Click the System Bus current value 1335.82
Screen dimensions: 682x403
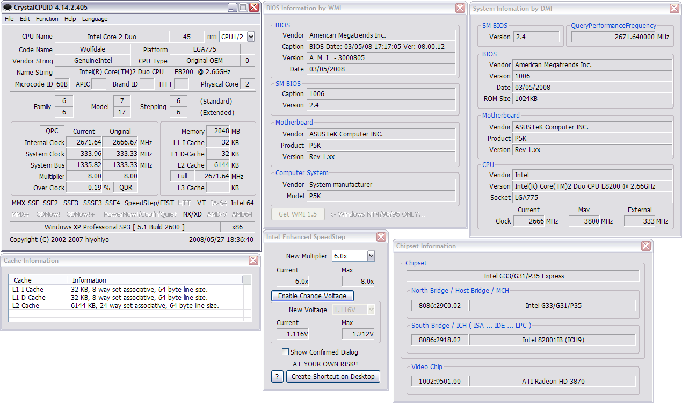(x=84, y=165)
